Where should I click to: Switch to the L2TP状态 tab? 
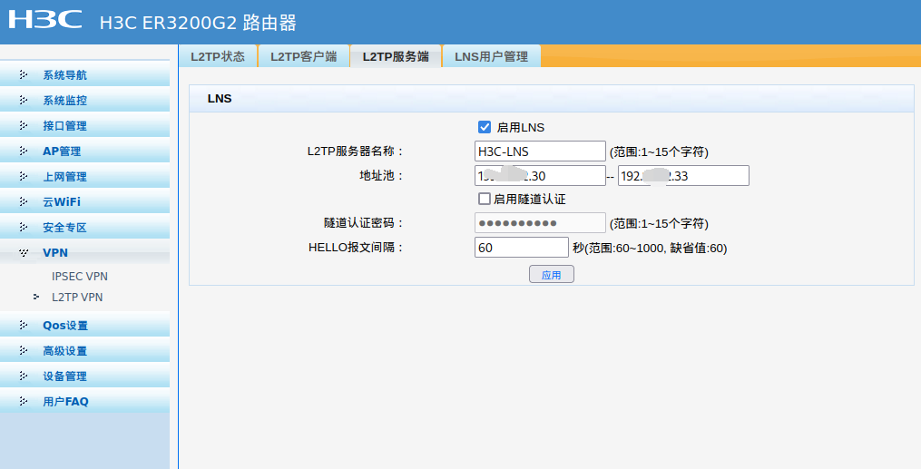[218, 56]
